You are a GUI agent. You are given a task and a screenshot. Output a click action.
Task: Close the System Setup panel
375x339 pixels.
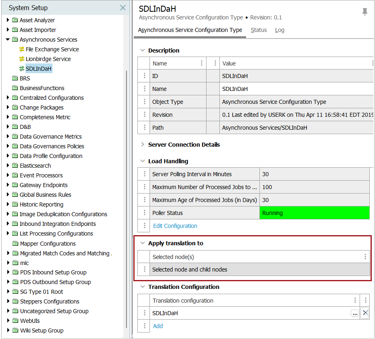[123, 8]
